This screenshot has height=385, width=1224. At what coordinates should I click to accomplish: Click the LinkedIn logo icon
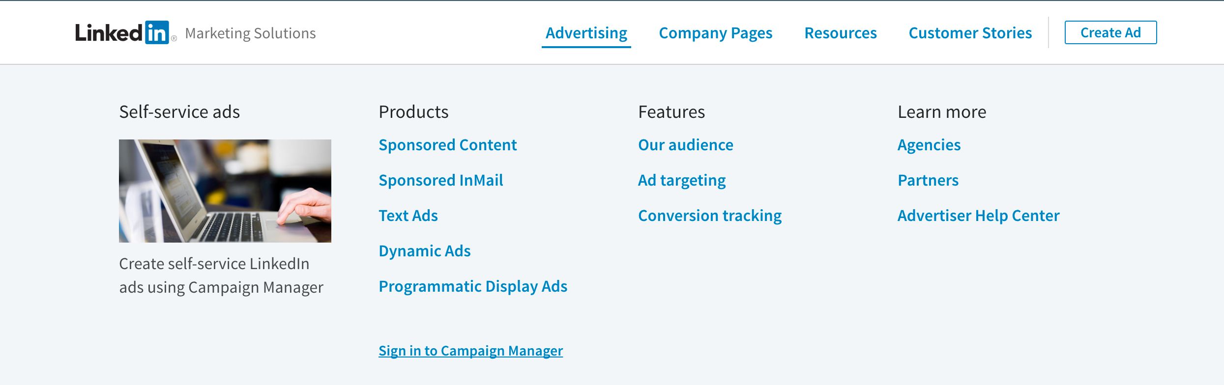pyautogui.click(x=122, y=33)
